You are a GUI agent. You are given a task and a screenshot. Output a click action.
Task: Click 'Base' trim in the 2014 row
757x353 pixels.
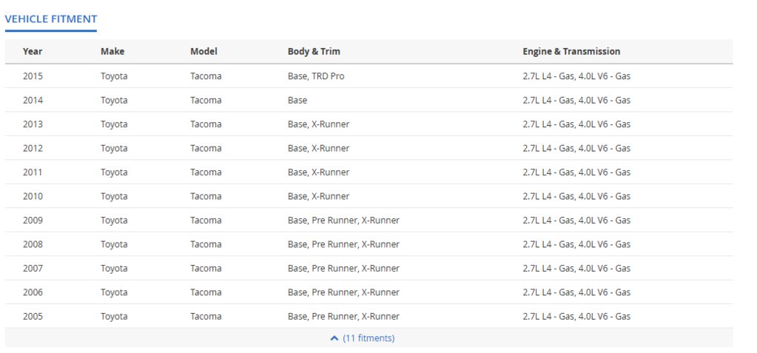coord(297,100)
